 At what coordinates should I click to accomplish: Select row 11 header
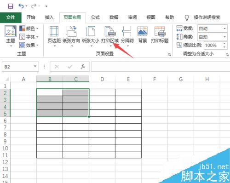[5, 155]
